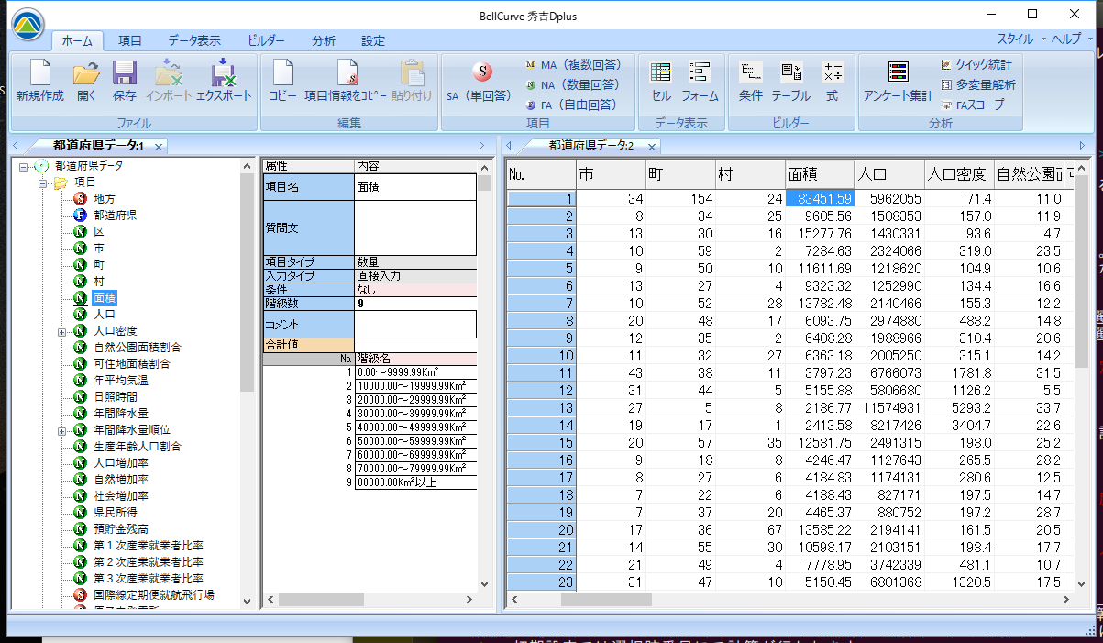Open the 項目 ribbon tab

(130, 40)
